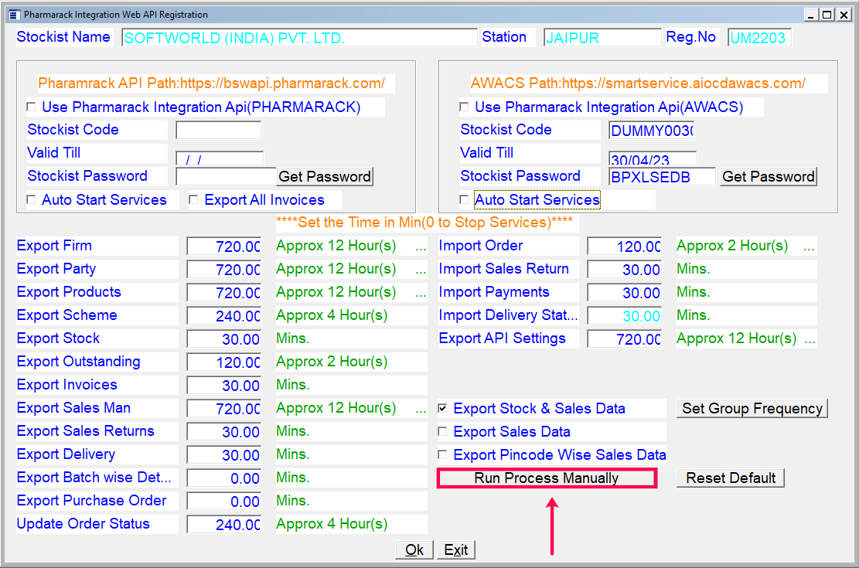Click Approx 4 Hour(s) beside Export Scheme
The width and height of the screenshot is (859, 568).
point(332,315)
